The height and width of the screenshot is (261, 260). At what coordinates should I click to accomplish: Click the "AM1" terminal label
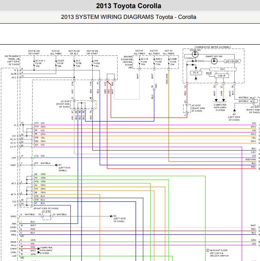coord(14,224)
